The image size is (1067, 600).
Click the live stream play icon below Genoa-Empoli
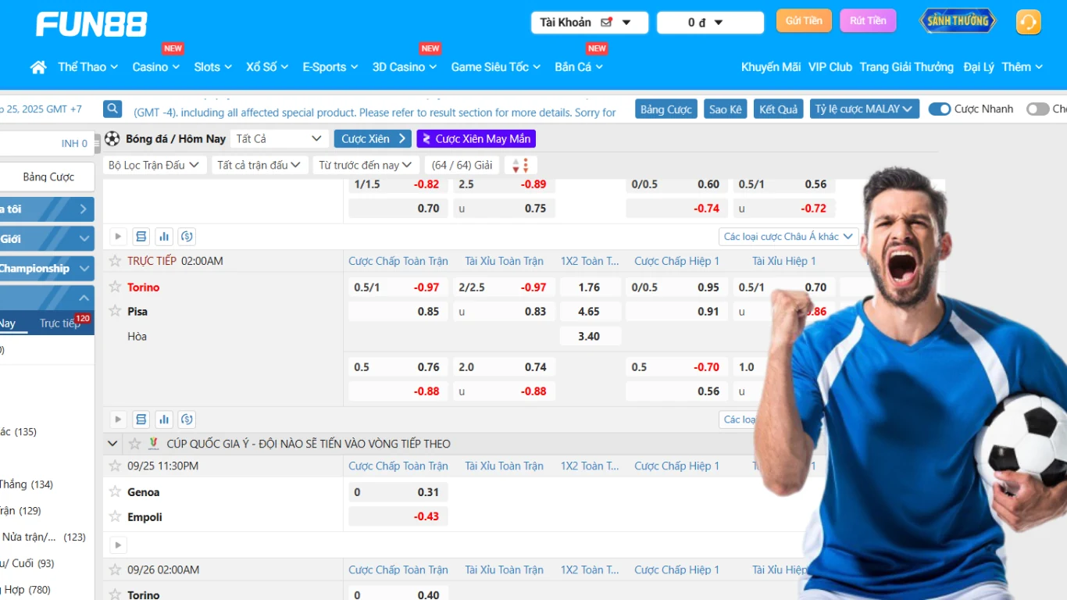pos(118,545)
